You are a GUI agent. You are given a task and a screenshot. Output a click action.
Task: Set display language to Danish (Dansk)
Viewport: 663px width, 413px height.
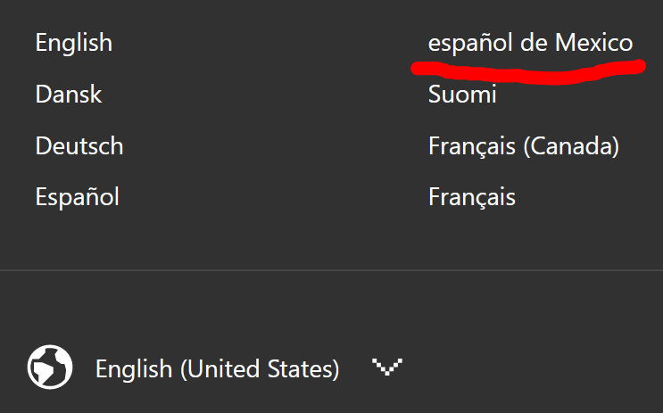69,94
